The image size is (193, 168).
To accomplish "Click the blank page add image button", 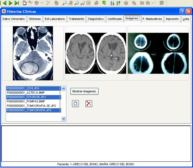I will 75,104.
